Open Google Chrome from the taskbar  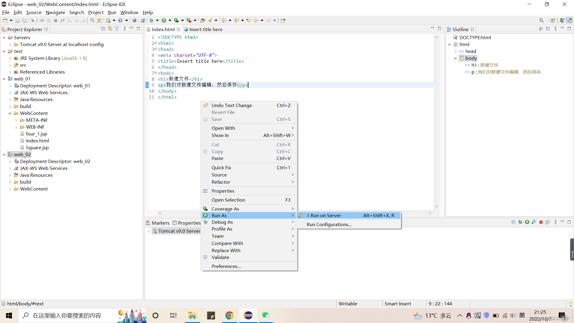(229, 316)
